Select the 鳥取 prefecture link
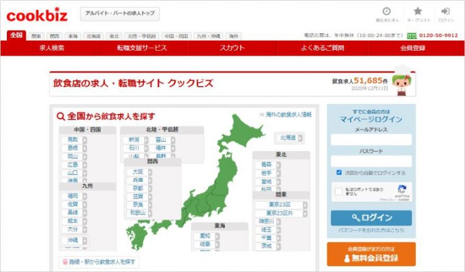This screenshot has height=272, width=465. 73,140
